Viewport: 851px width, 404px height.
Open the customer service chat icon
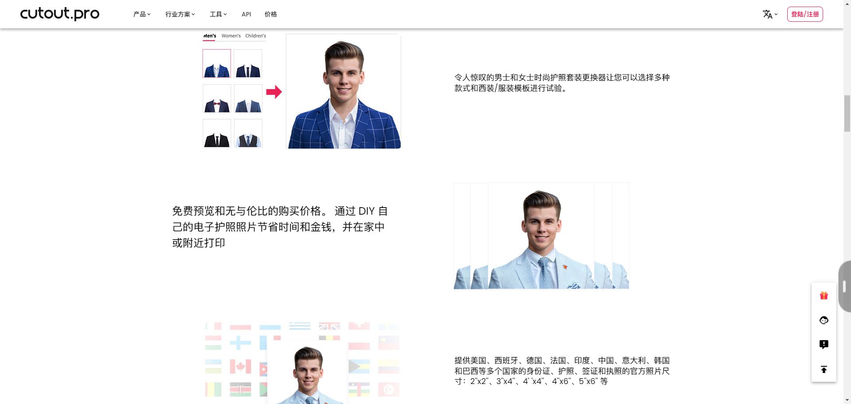(x=824, y=320)
